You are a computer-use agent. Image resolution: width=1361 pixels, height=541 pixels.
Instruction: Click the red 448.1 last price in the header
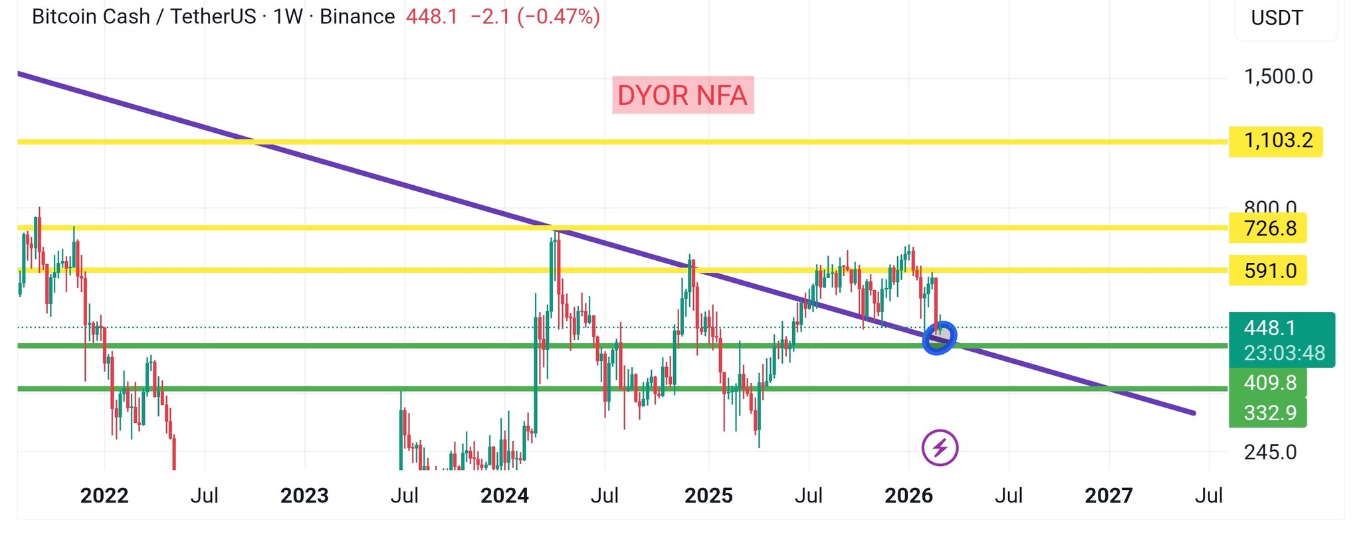(432, 17)
